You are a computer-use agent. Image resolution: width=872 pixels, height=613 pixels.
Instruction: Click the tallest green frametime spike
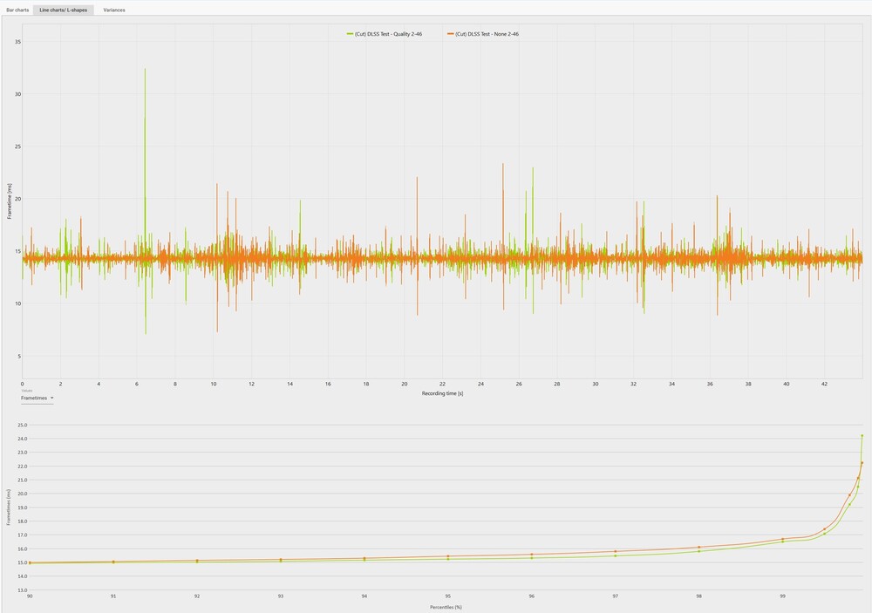click(145, 70)
